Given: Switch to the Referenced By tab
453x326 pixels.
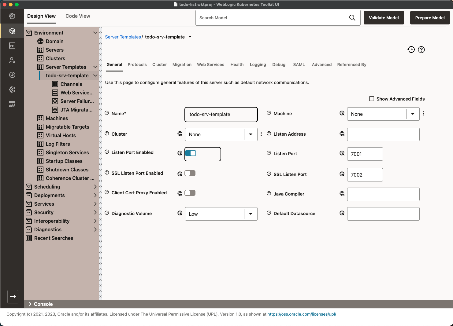Looking at the screenshot, I should pyautogui.click(x=352, y=64).
